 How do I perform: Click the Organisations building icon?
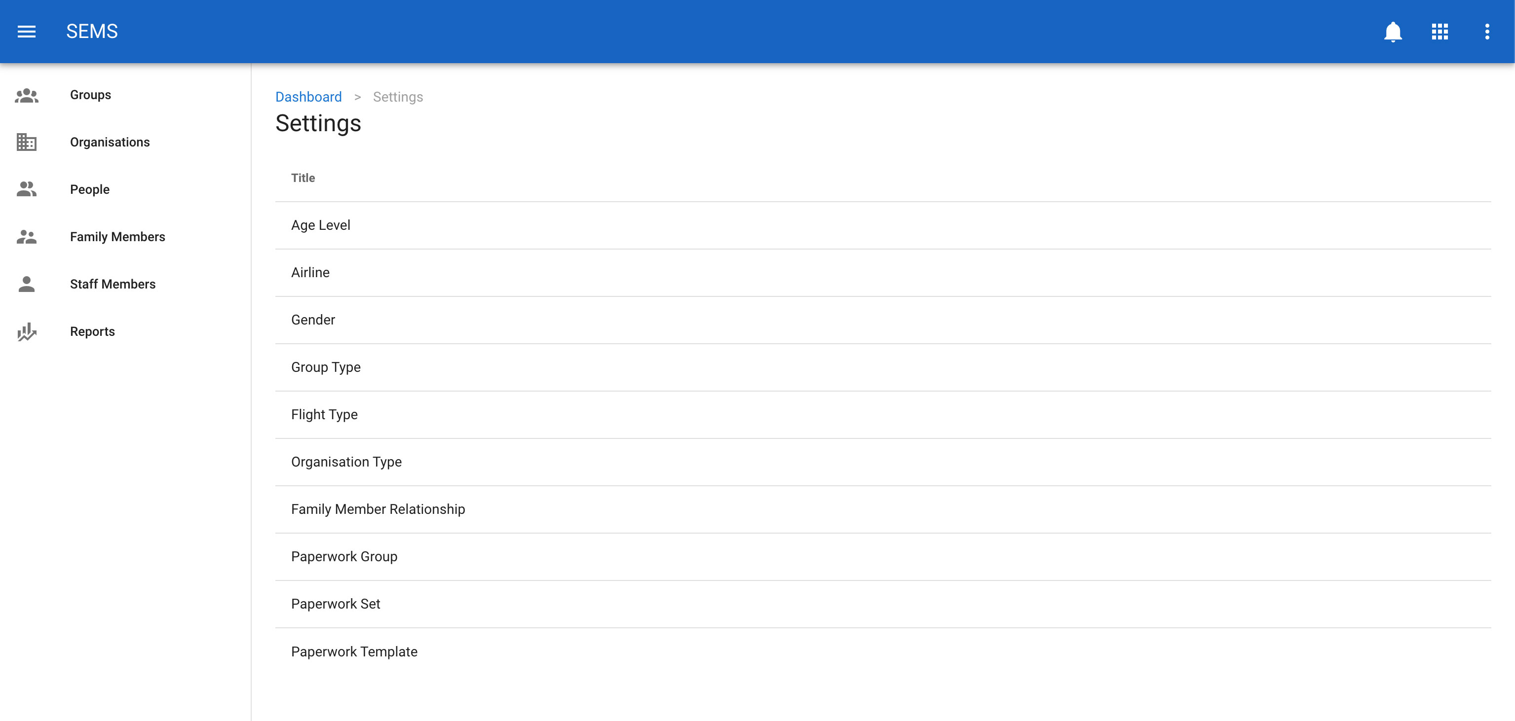(27, 142)
